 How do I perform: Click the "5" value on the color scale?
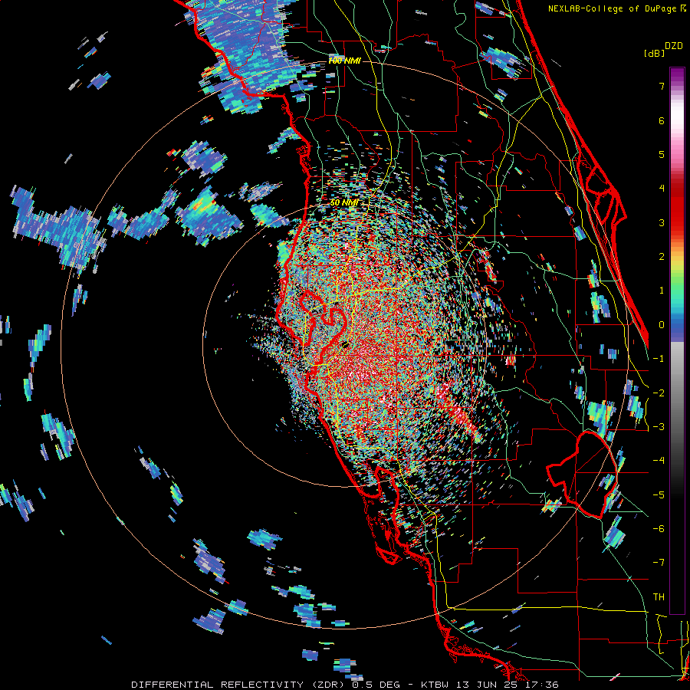click(x=662, y=154)
